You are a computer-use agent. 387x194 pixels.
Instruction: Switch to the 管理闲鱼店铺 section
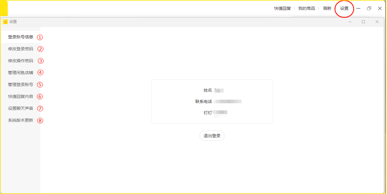click(21, 73)
